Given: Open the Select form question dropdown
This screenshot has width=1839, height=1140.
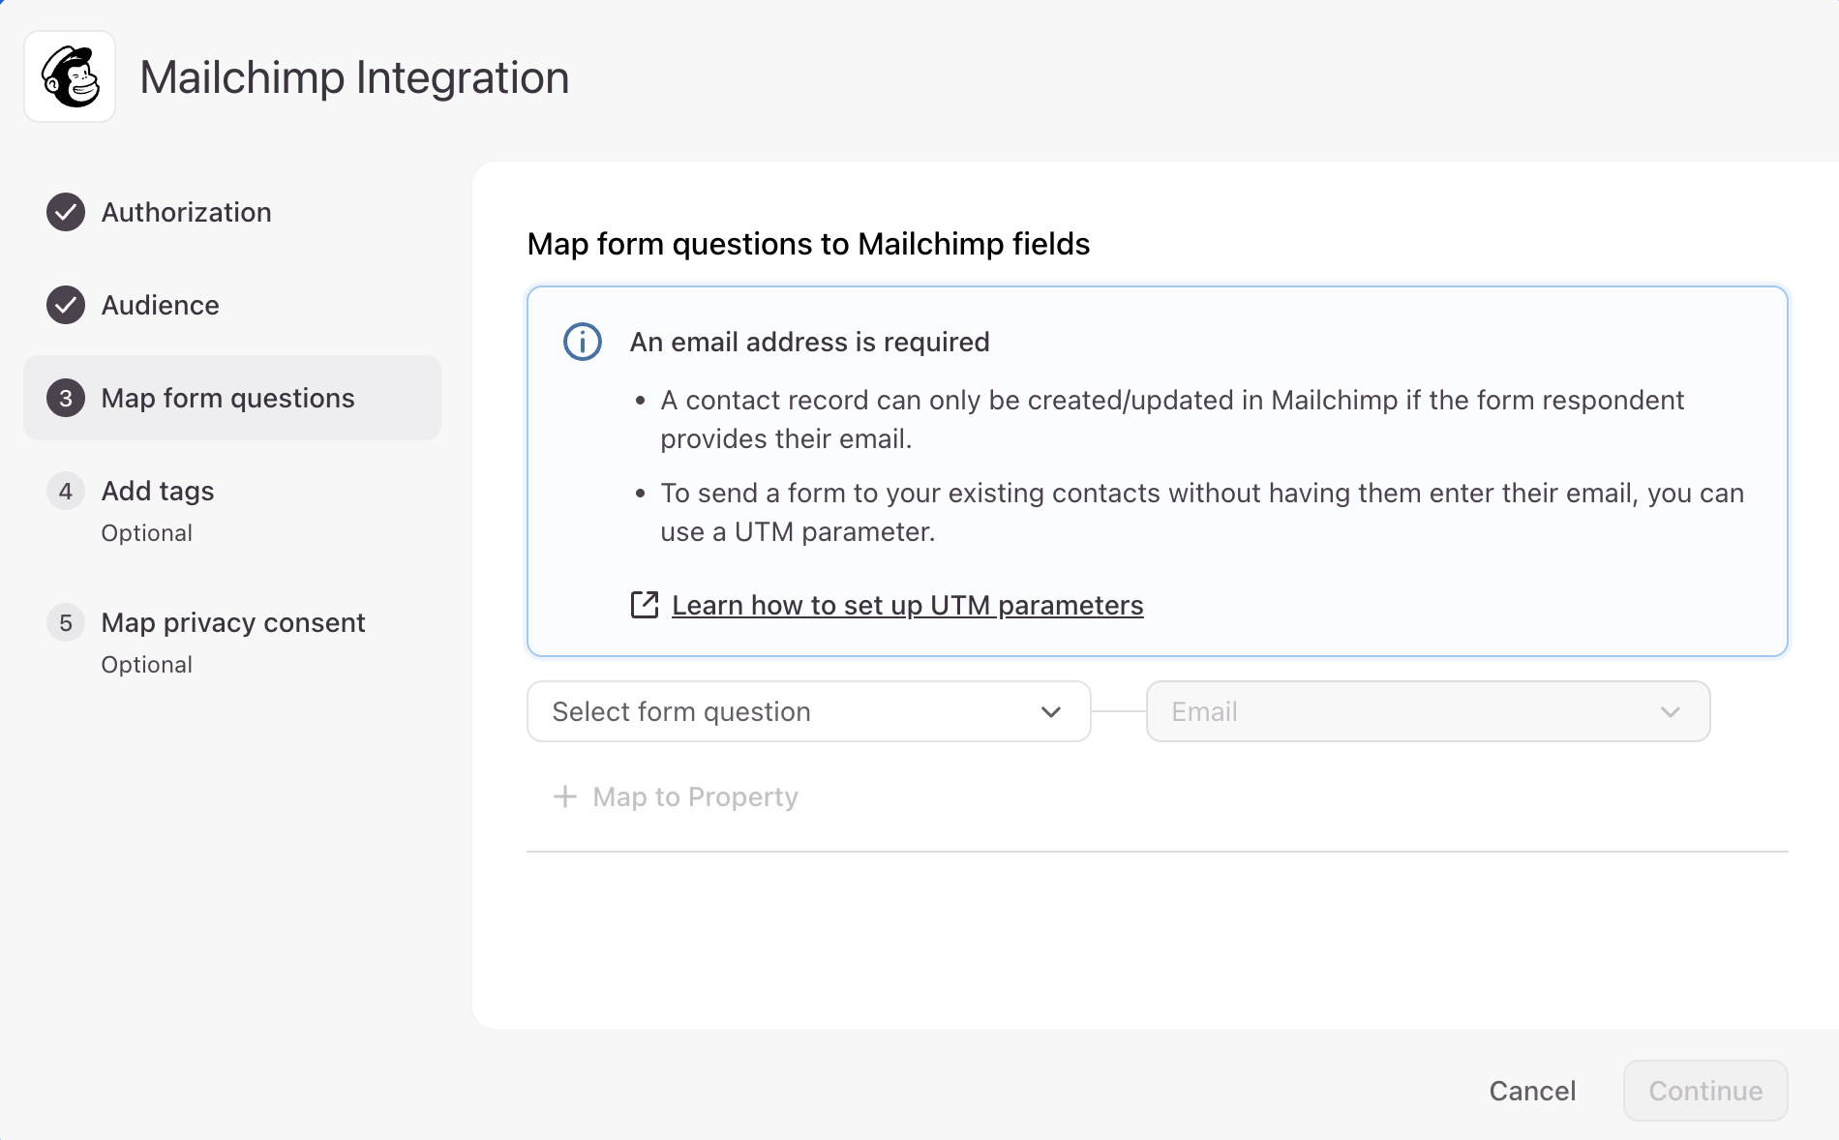Looking at the screenshot, I should 809,711.
